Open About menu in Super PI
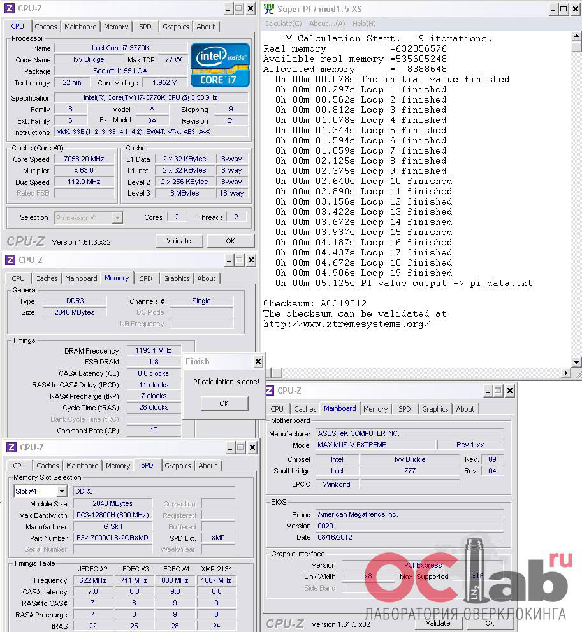Screen dimensions: 582x632 click(327, 24)
